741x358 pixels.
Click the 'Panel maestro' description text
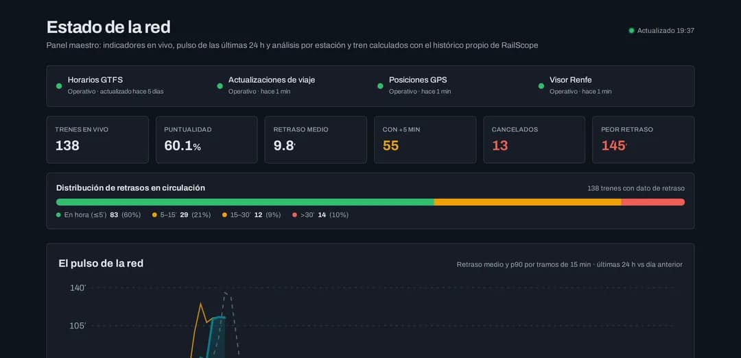(x=292, y=45)
